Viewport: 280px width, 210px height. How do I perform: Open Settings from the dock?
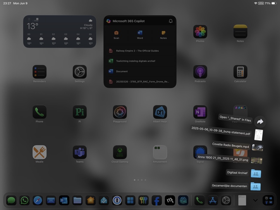tap(226, 200)
